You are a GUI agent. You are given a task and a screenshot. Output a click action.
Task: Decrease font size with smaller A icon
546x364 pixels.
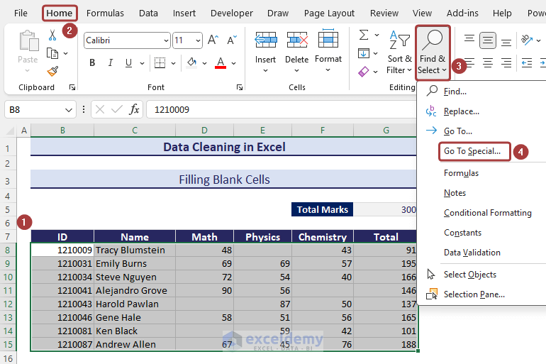point(232,40)
